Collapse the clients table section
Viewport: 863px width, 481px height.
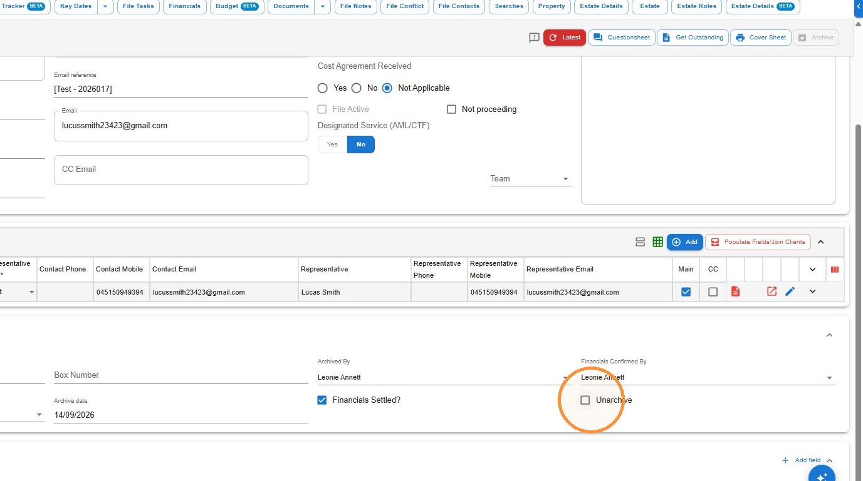coord(821,242)
